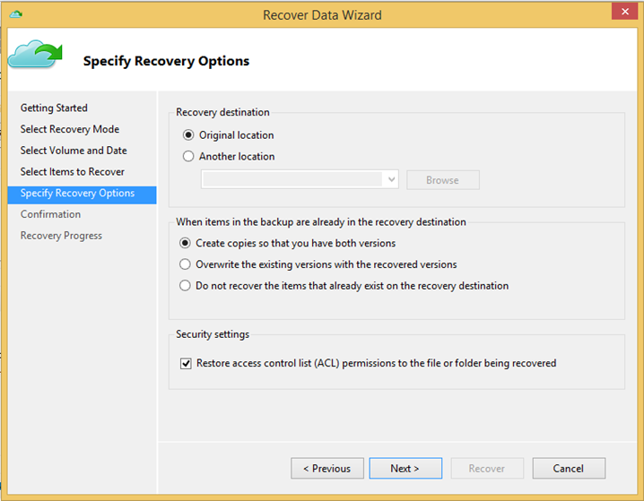
Task: Cancel the recovery wizard
Action: pyautogui.click(x=569, y=468)
